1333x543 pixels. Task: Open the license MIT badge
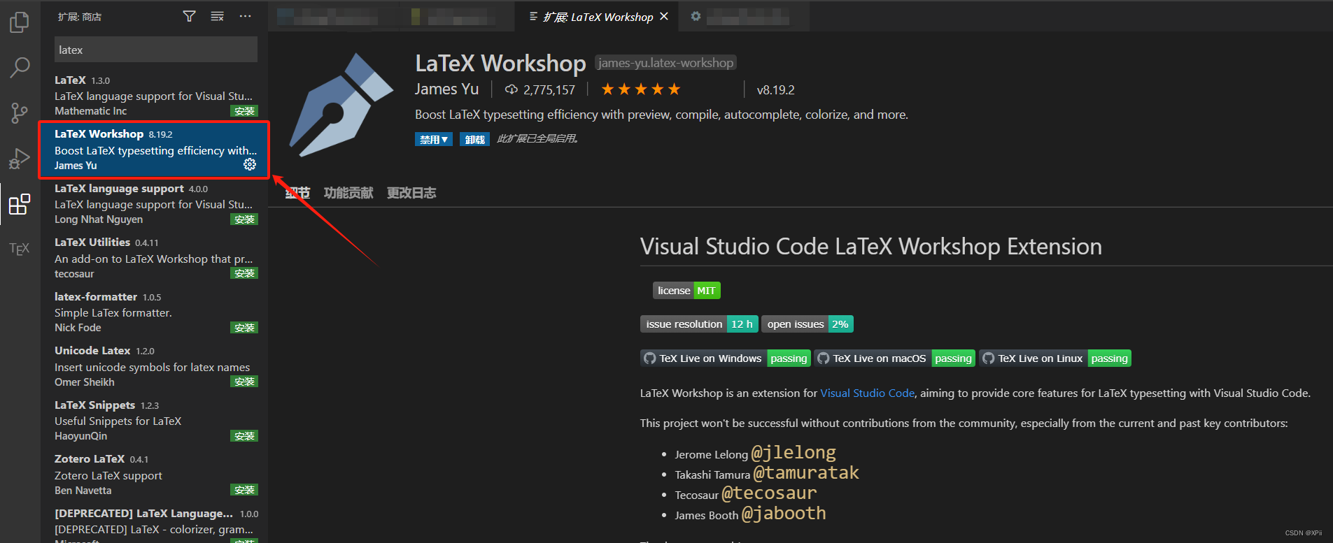click(686, 291)
